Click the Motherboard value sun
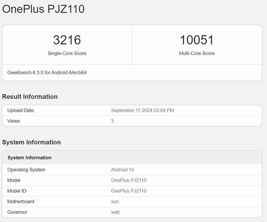267x222 pixels. tap(115, 202)
